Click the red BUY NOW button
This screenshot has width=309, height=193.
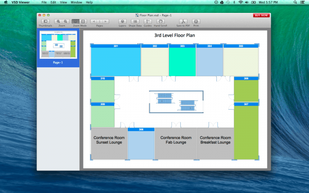click(x=261, y=15)
